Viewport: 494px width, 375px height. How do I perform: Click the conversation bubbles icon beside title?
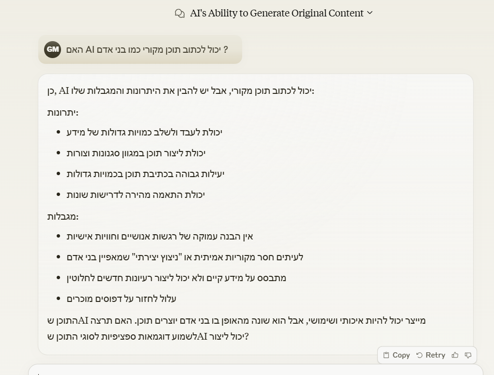point(180,13)
